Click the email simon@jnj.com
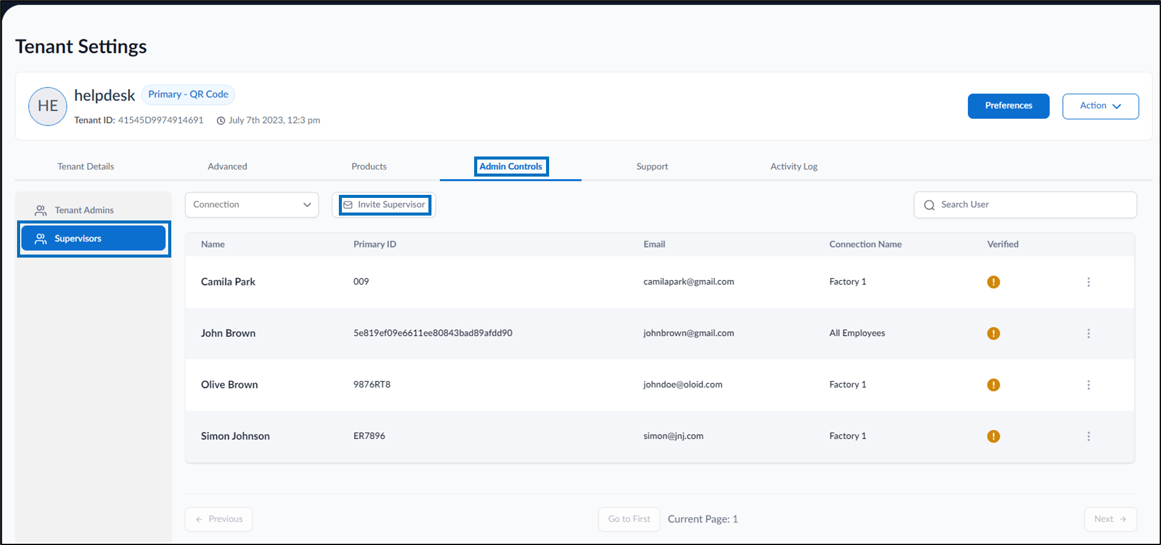This screenshot has height=545, width=1161. (673, 436)
